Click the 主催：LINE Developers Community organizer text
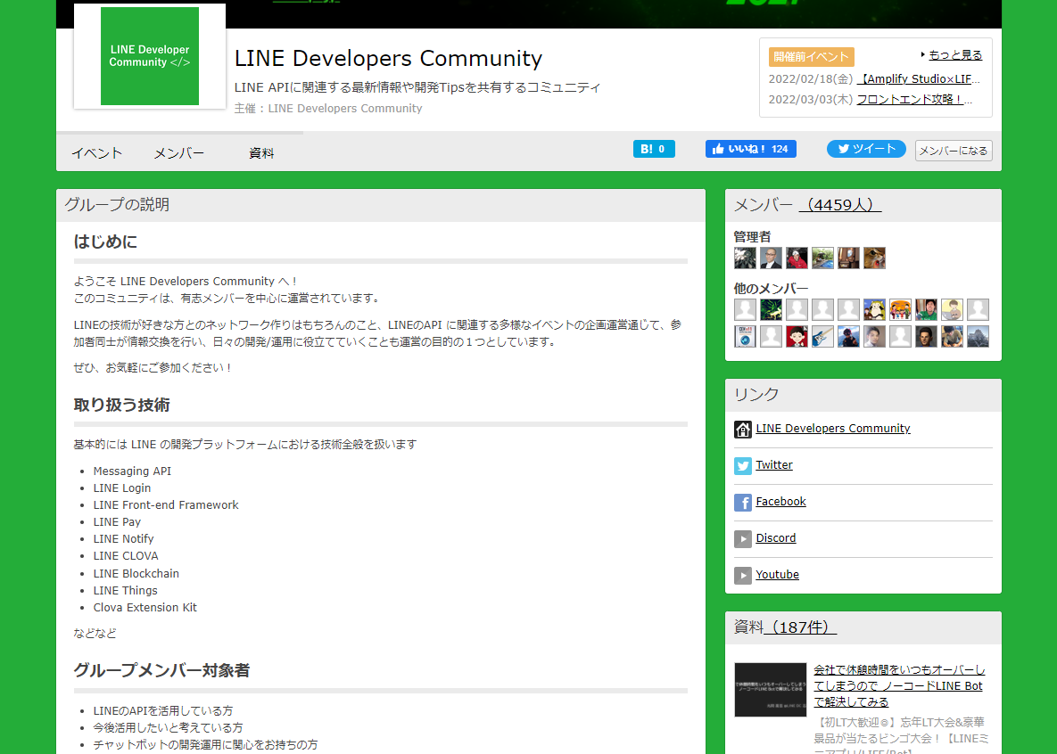1057x754 pixels. tap(328, 109)
